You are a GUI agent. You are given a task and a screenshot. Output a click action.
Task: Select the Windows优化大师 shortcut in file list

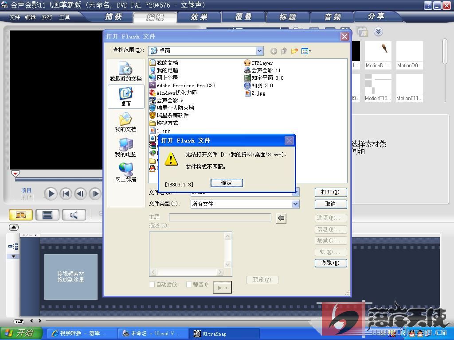(173, 93)
